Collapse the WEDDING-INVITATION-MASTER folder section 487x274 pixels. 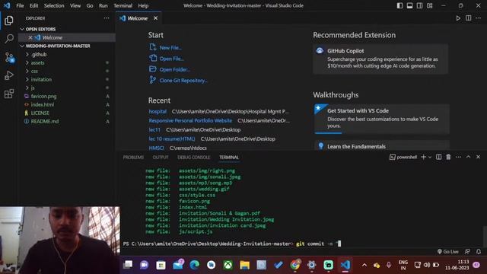pyautogui.click(x=22, y=46)
